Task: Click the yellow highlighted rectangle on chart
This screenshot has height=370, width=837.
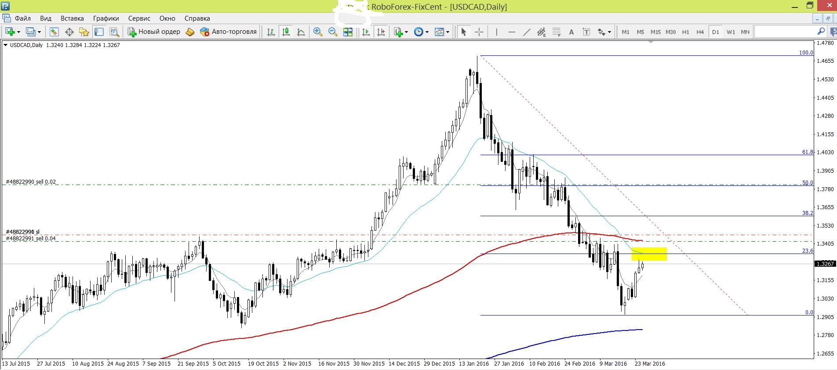Action: point(649,254)
